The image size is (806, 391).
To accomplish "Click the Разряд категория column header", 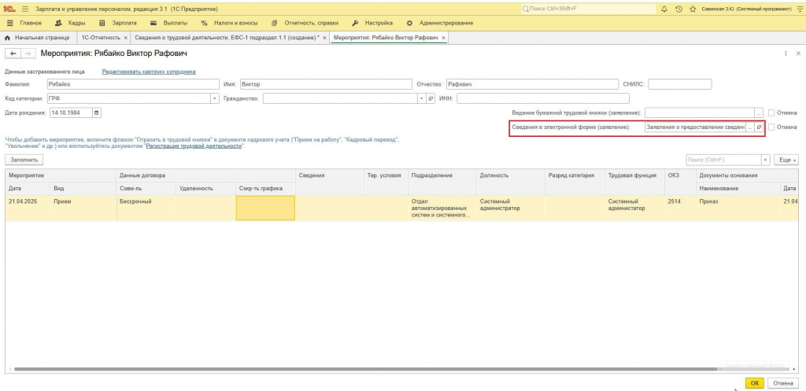I will [x=575, y=182].
